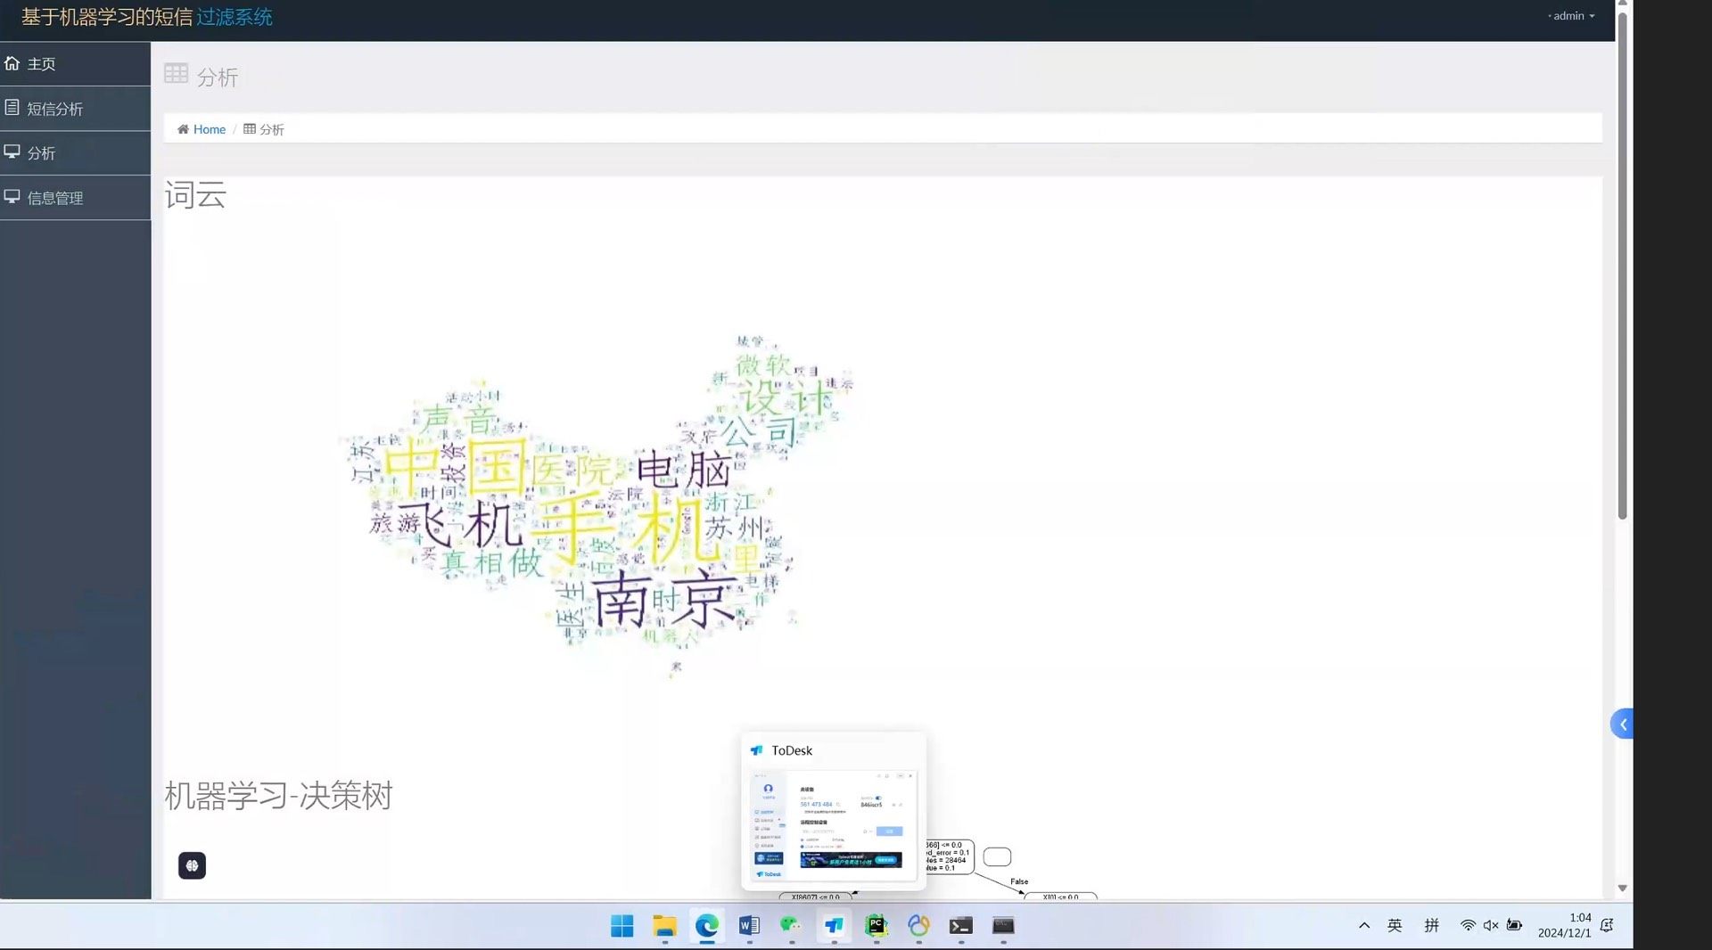
Task: Click the Home breadcrumb link
Action: [x=209, y=129]
